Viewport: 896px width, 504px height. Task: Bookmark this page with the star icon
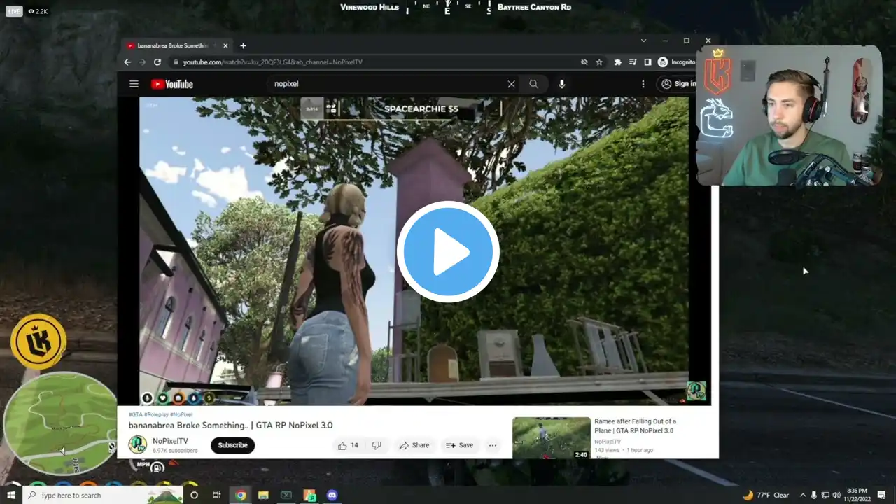click(x=599, y=62)
